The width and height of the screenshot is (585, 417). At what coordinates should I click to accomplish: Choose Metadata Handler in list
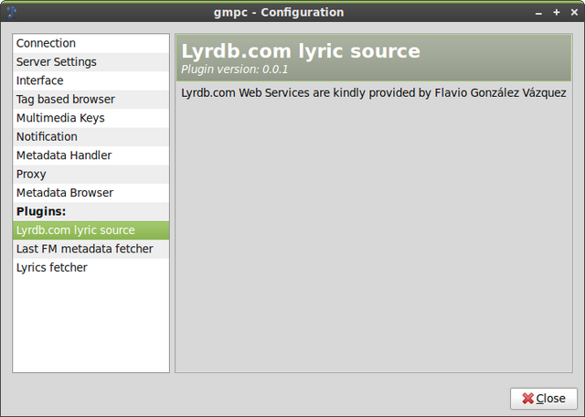(90, 155)
